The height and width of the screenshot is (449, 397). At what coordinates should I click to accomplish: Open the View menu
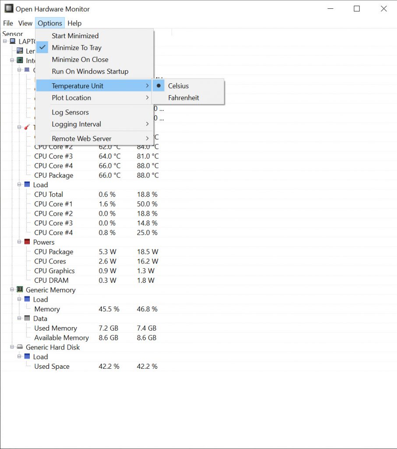tap(25, 23)
